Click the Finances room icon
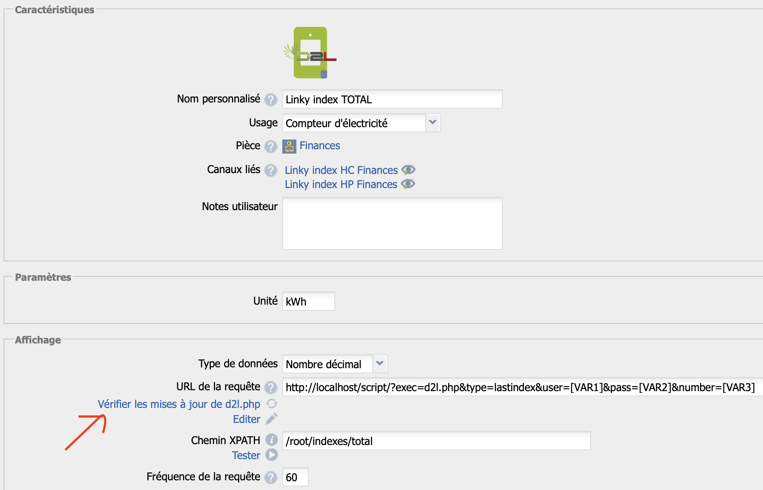 pos(289,146)
